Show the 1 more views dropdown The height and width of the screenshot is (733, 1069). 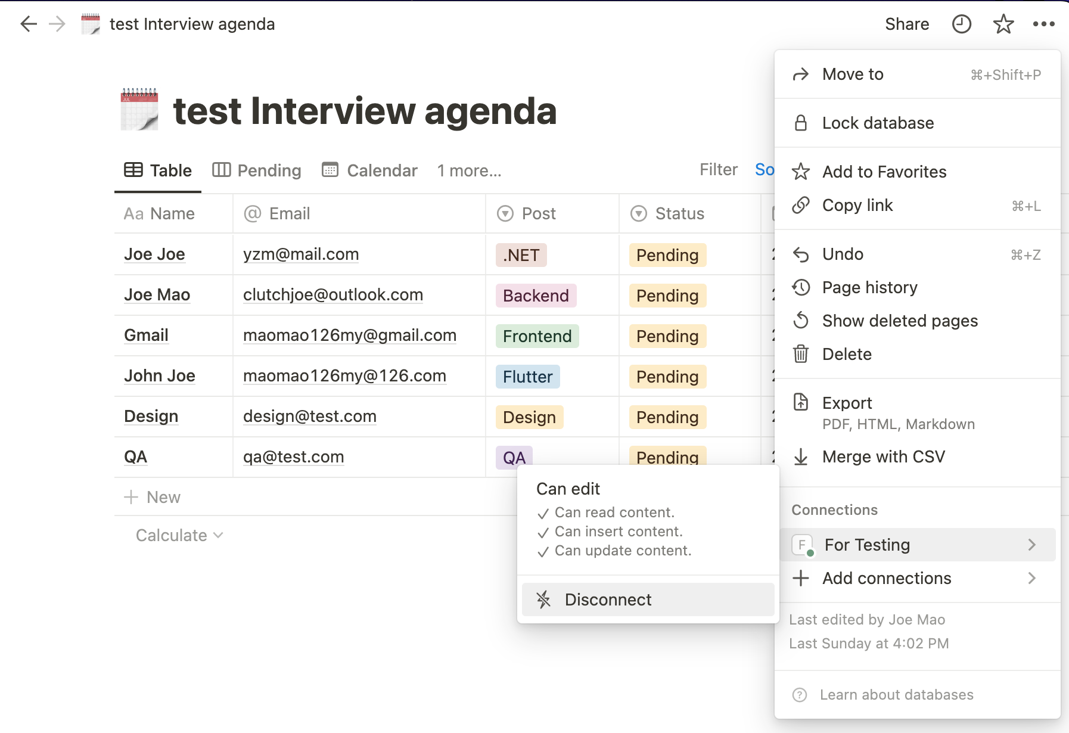point(469,170)
